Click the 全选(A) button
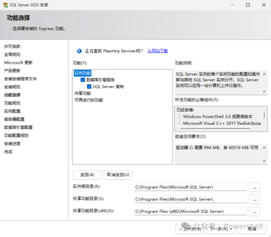Viewport: 271px width, 237px height. click(x=87, y=175)
